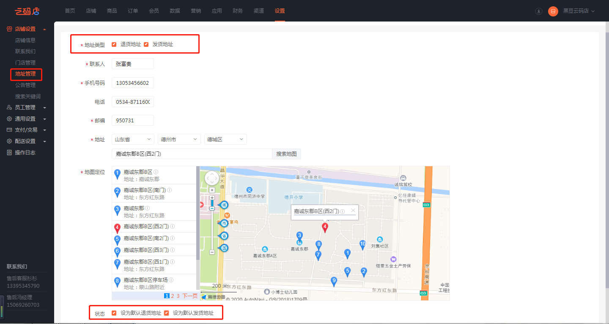The width and height of the screenshot is (609, 324).
Task: Close the map info popup
Action: (353, 210)
